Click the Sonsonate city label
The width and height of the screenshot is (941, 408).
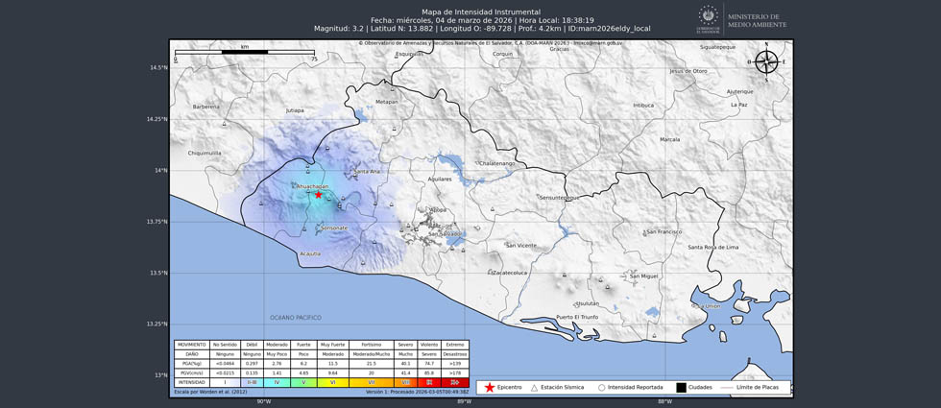tap(334, 228)
